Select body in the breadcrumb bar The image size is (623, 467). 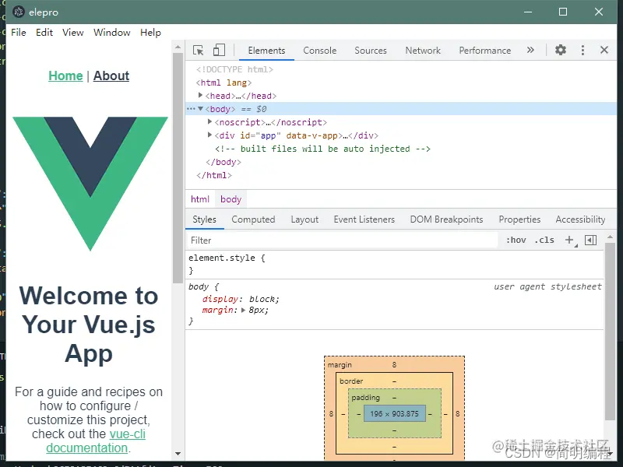point(231,199)
